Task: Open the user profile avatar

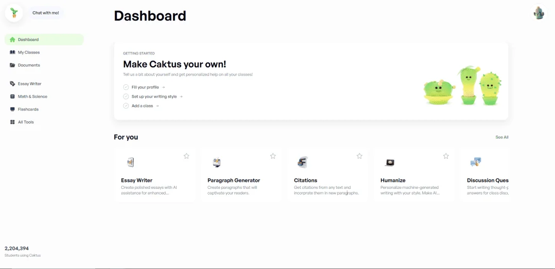Action: 539,13
